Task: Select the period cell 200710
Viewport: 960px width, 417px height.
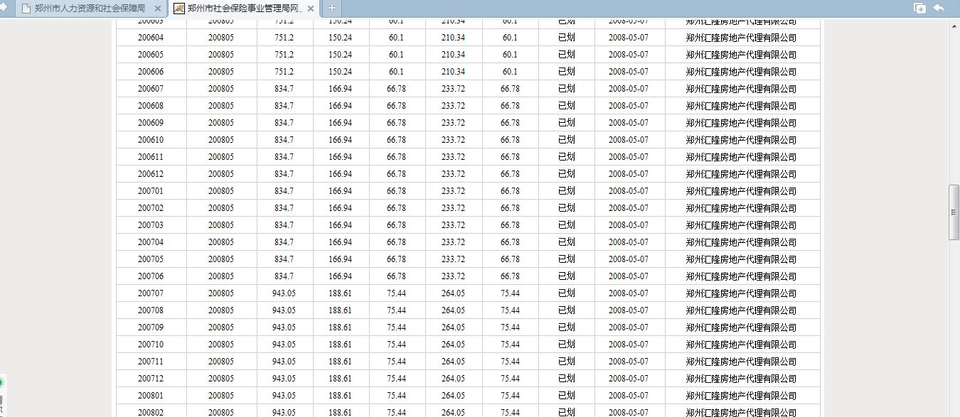Action: coord(151,345)
